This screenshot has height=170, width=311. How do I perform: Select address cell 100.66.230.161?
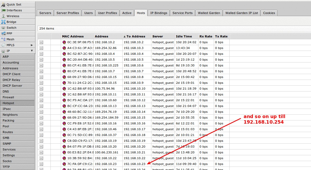(x=108, y=152)
